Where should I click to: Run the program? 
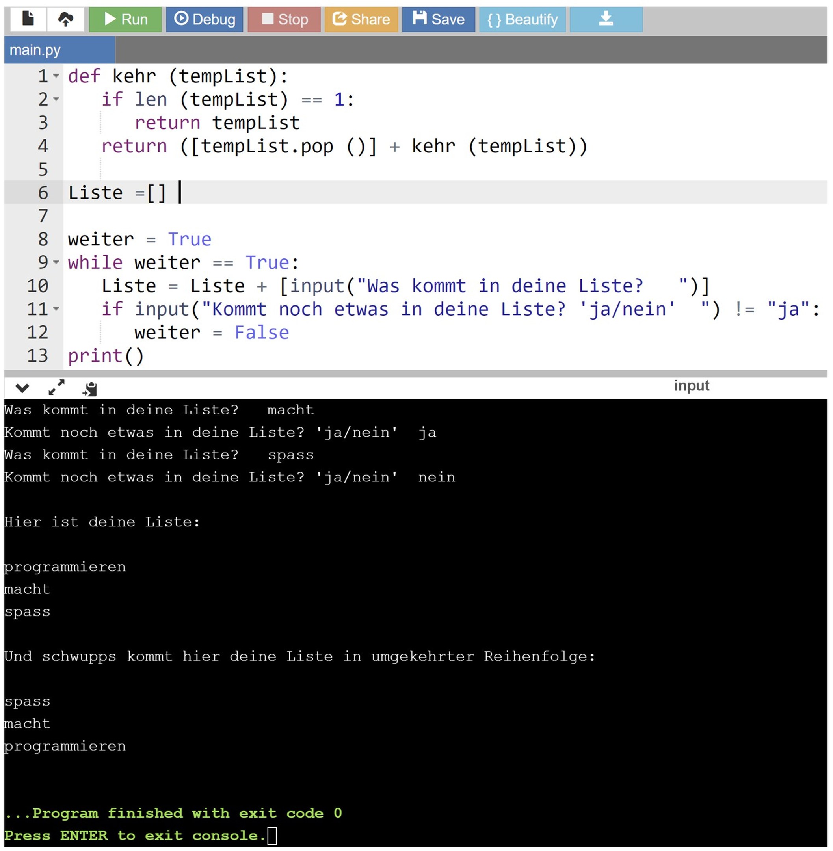tap(125, 19)
